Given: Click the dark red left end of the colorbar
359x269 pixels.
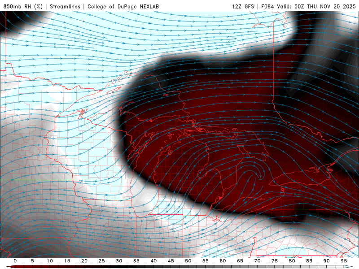Looking at the screenshot, I should 11,267.
